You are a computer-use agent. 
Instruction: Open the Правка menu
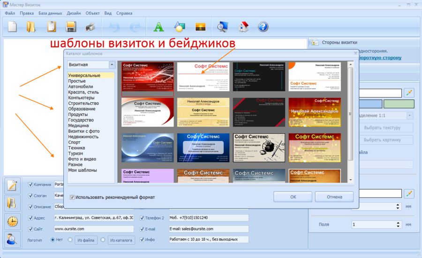[27, 13]
